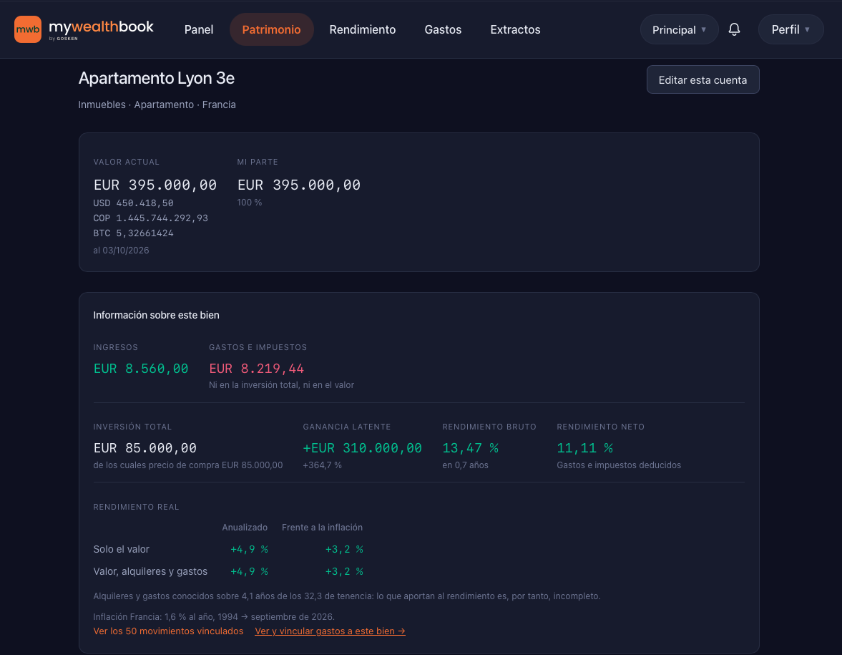Open the Gastos tab
The width and height of the screenshot is (842, 655).
[443, 29]
